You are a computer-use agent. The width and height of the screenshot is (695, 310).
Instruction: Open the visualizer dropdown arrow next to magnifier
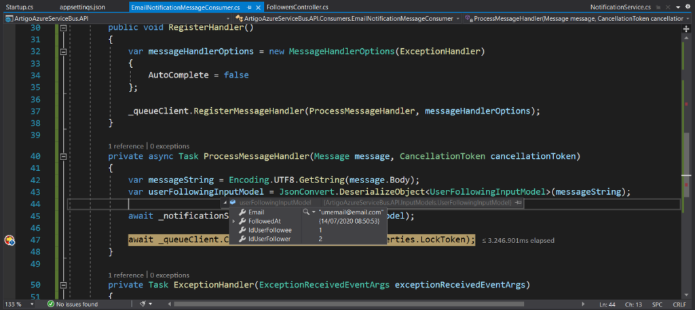click(x=314, y=212)
